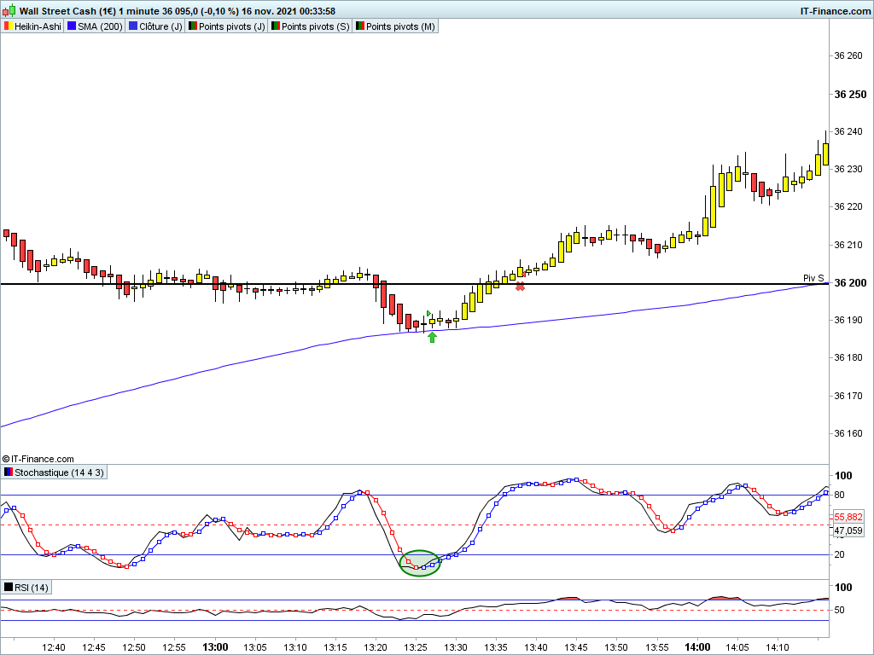874x655 pixels.
Task: Open Points pivots (J) indicator settings
Action: pos(226,26)
